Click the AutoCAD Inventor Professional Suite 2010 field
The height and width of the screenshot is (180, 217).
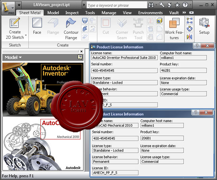[124, 58]
